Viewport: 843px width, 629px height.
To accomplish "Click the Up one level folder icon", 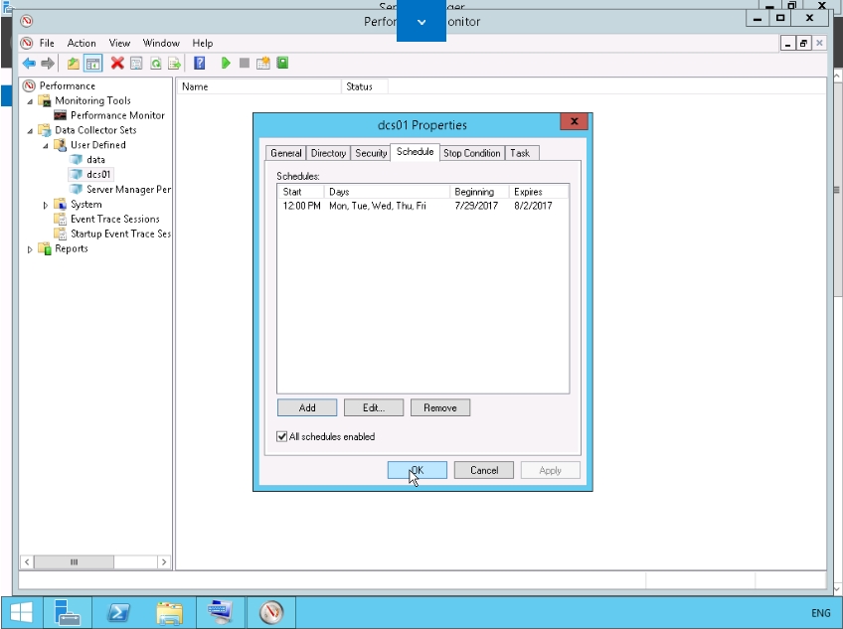I will pos(74,64).
